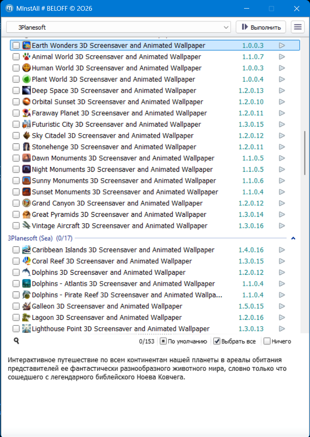The image size is (310, 437).
Task: Click the 0/153 selection counter
Action: pyautogui.click(x=146, y=341)
